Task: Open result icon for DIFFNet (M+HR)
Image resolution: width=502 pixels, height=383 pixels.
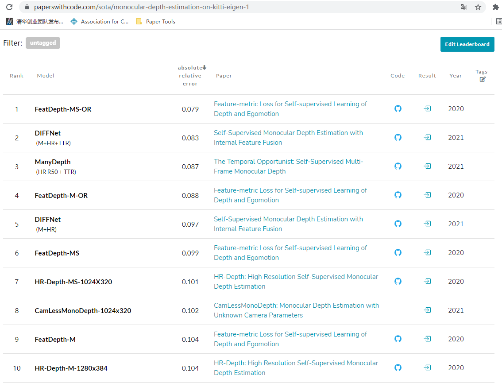Action: tap(427, 224)
